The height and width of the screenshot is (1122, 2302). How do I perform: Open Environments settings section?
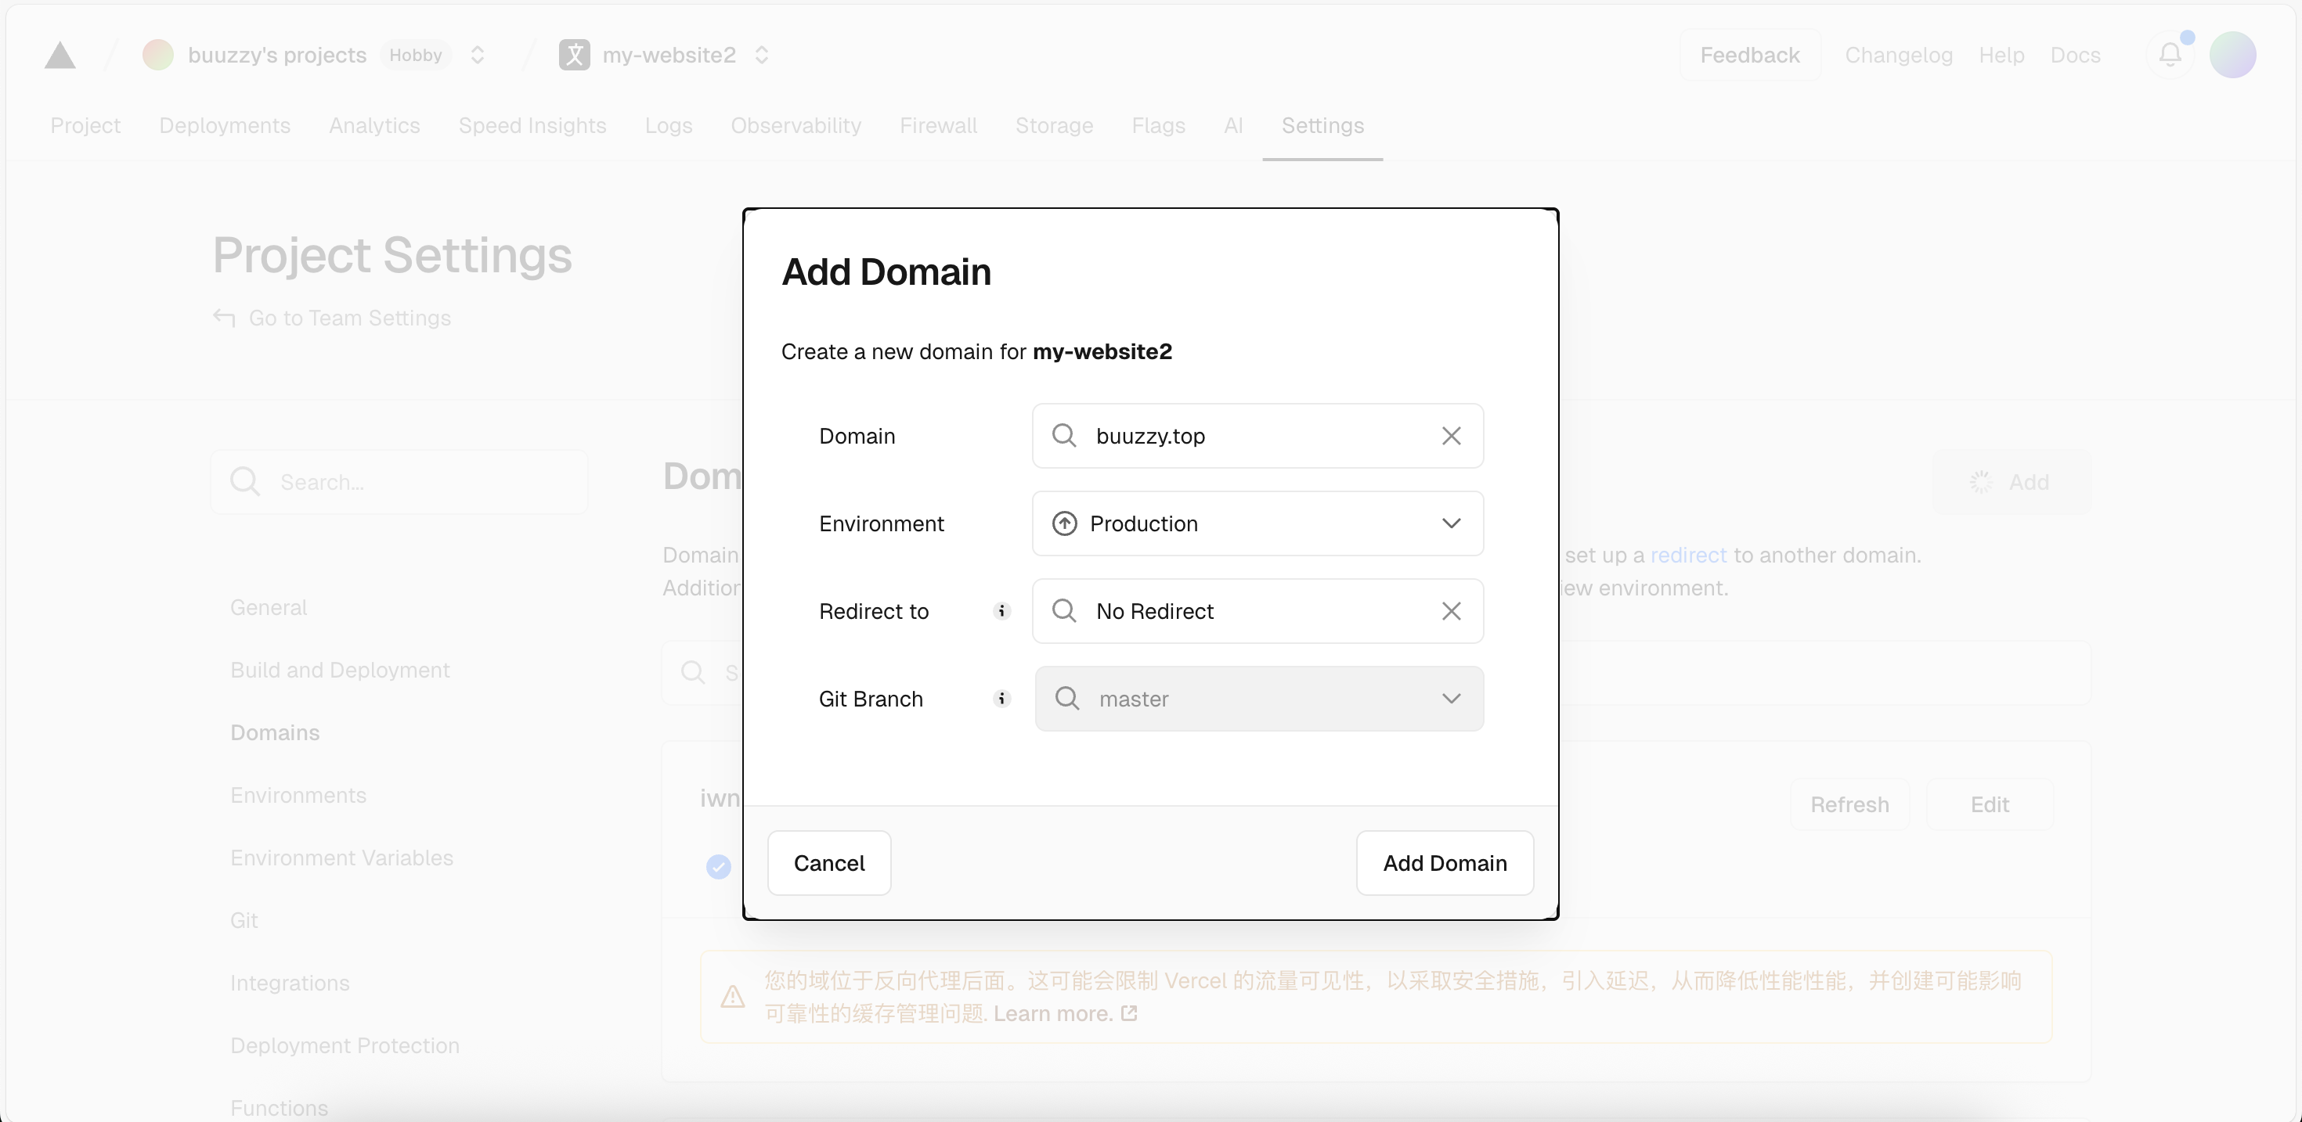click(x=298, y=795)
